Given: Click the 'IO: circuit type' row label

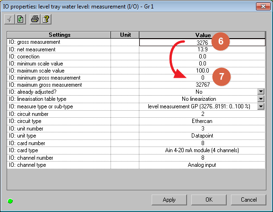Looking at the screenshot, I should pos(25,121).
